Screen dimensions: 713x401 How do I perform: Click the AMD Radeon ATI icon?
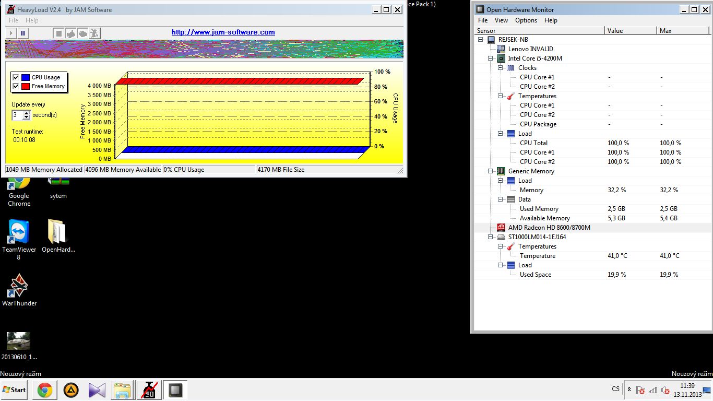(x=501, y=228)
